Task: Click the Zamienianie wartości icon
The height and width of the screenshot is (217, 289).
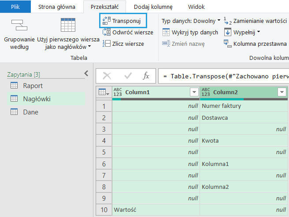Action: coord(227,21)
